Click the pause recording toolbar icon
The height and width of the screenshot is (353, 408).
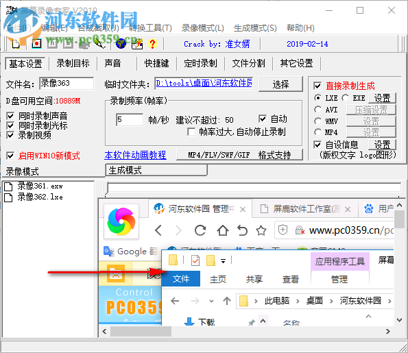(x=52, y=44)
